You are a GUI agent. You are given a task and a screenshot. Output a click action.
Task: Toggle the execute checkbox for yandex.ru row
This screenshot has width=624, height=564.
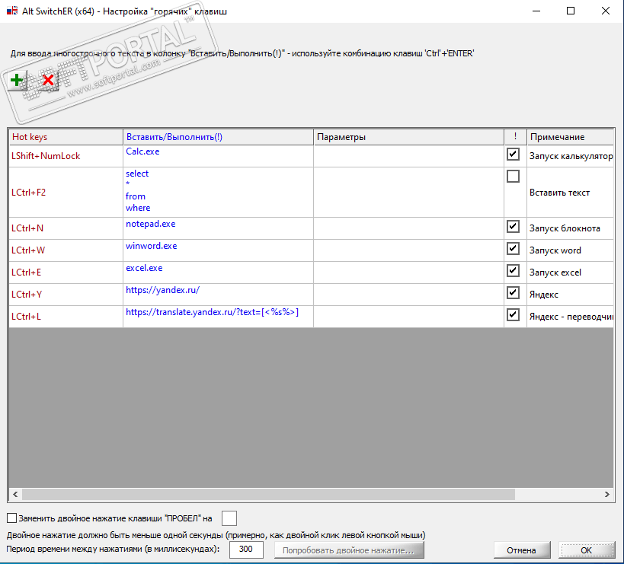coord(513,292)
